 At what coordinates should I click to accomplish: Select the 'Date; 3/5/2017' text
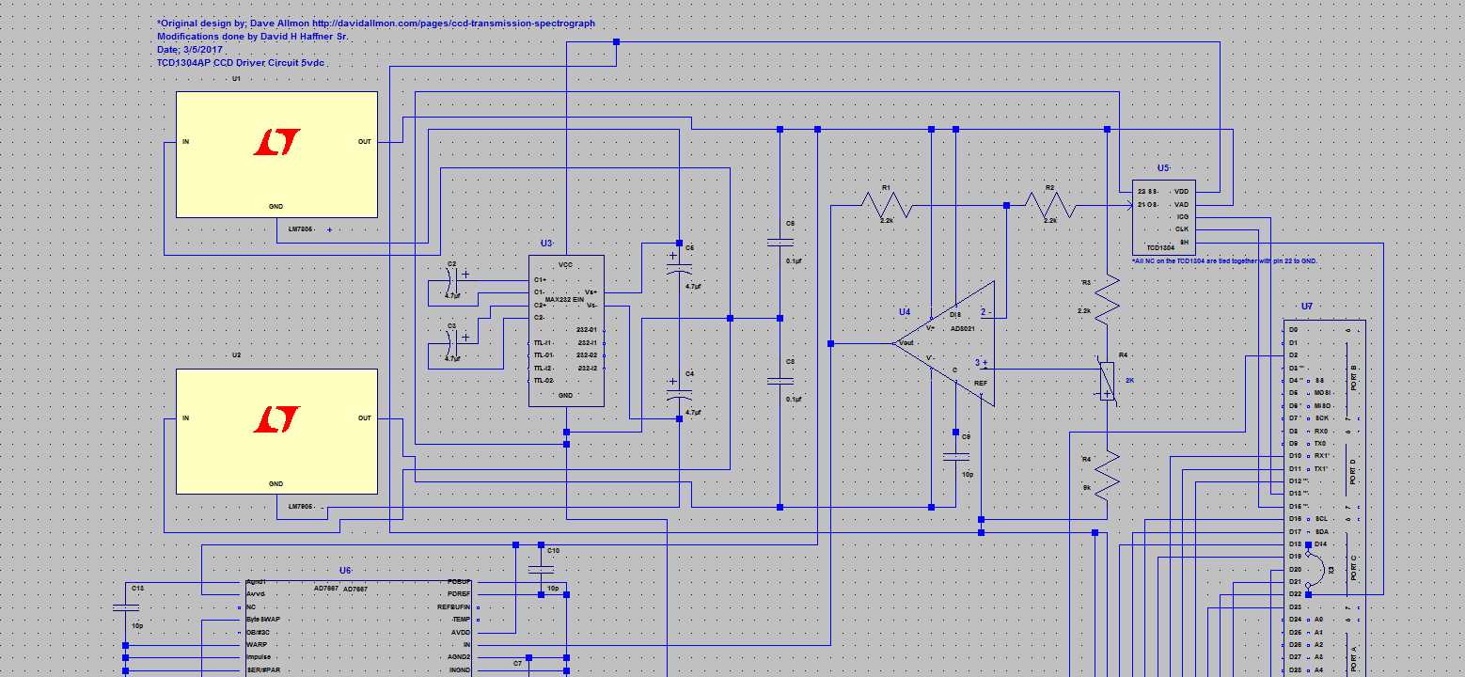[x=190, y=49]
